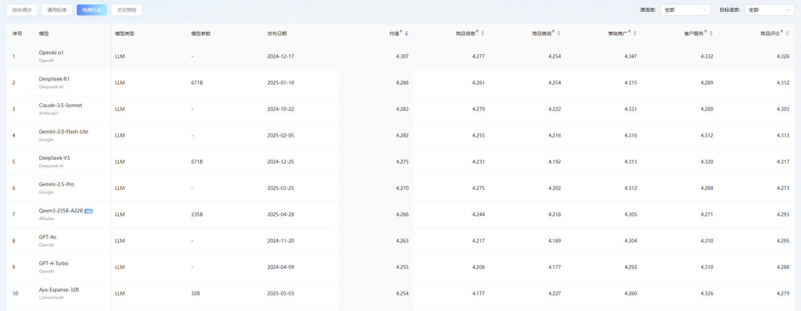
Task: Click 商品信息 score 4.279 for Claude-3.5-Sonnet
Action: [x=479, y=109]
